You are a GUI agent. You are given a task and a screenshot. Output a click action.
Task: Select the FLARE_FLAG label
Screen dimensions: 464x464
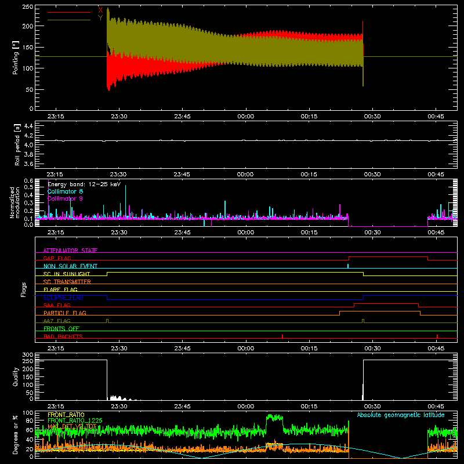60,289
